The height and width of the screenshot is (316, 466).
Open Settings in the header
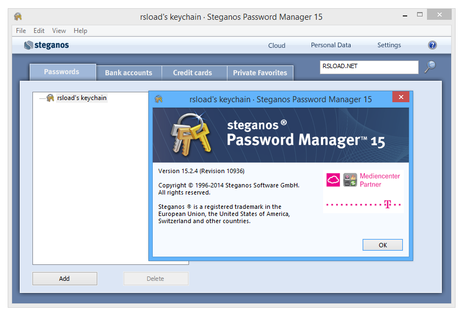389,45
